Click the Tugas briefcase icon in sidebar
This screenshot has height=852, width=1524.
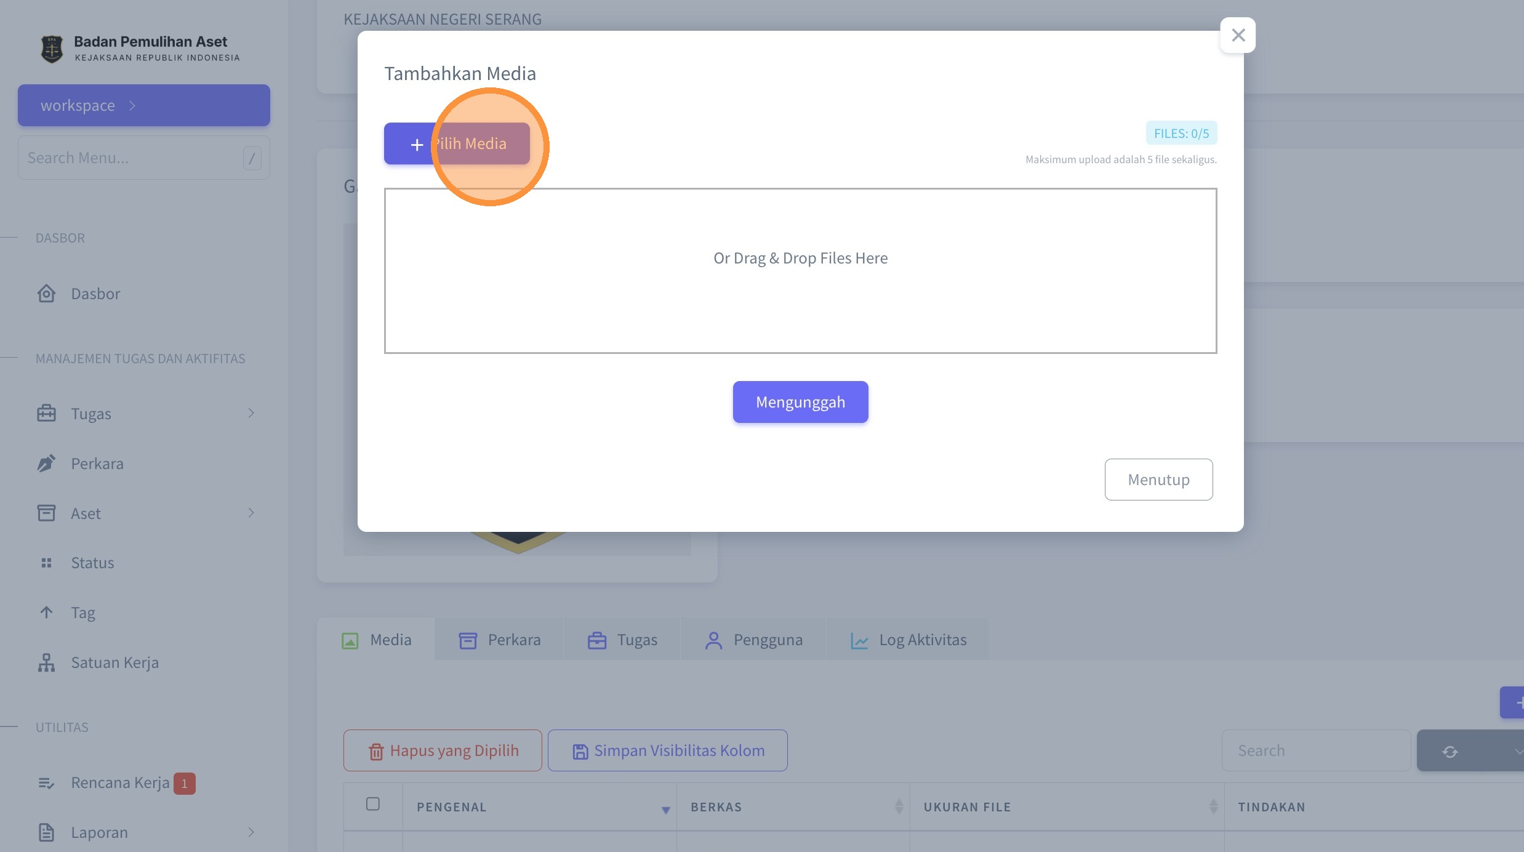point(46,413)
